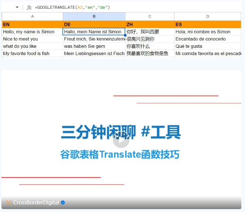Image resolution: width=245 pixels, height=212 pixels.
Task: Click the blue fill handle on cell B2
Action: pyautogui.click(x=125, y=35)
